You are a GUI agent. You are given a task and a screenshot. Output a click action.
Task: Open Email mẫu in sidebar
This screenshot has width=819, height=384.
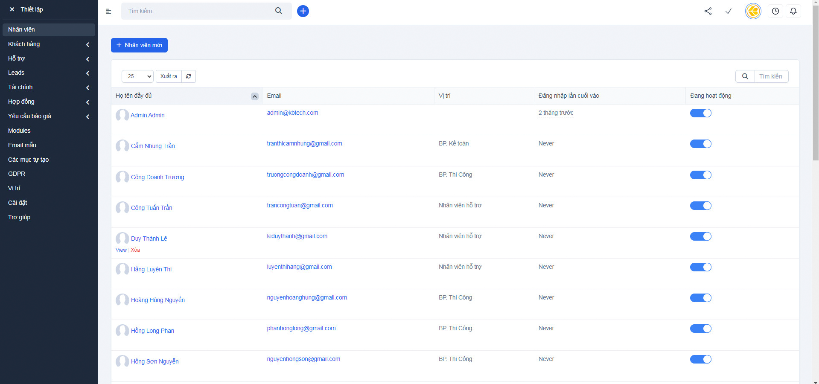pyautogui.click(x=22, y=145)
